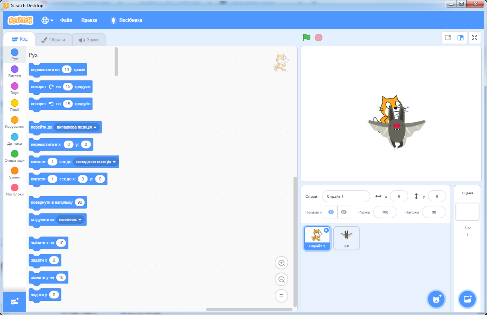Stop project with red stop button
The height and width of the screenshot is (315, 487).
pos(319,38)
